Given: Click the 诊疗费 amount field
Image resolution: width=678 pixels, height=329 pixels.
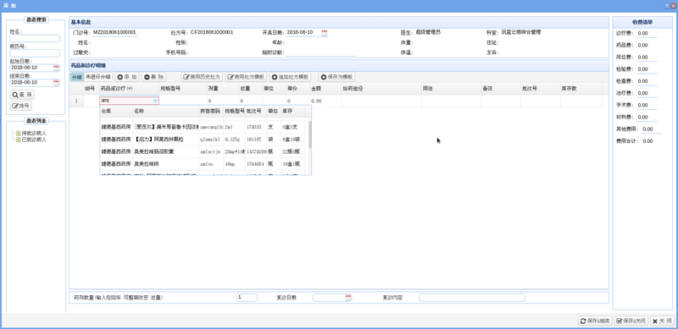Looking at the screenshot, I should (647, 33).
